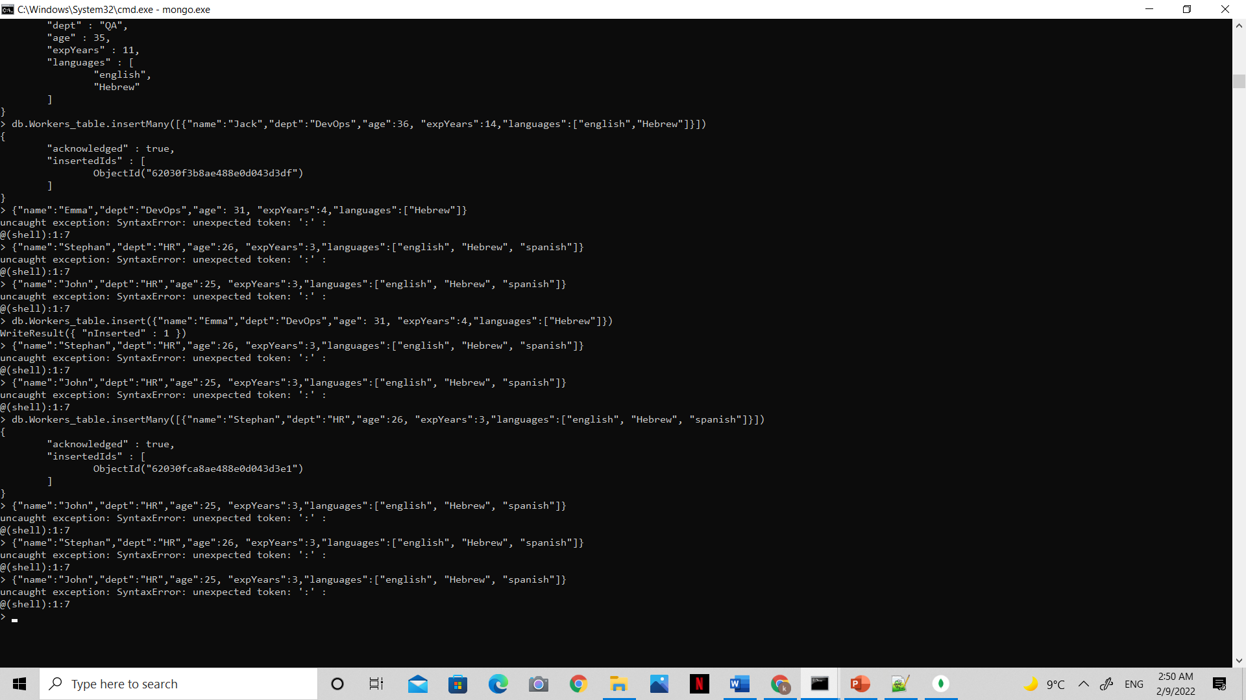
Task: Change ENG input language indicator
Action: click(x=1134, y=684)
